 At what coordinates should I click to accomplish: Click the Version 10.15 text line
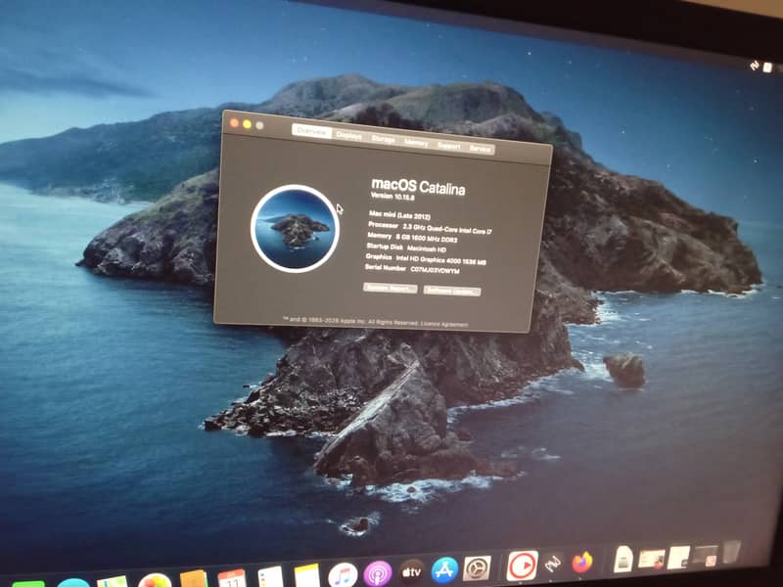392,197
